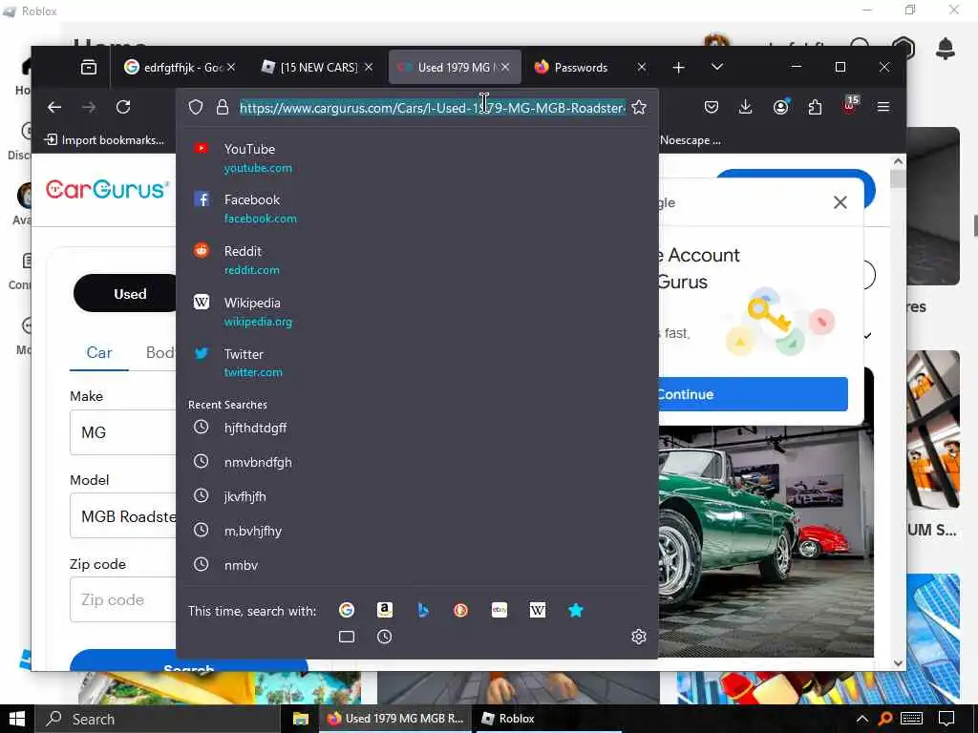Screen dimensions: 978x733
Task: Open the Make combo box showing MG
Action: pyautogui.click(x=123, y=432)
